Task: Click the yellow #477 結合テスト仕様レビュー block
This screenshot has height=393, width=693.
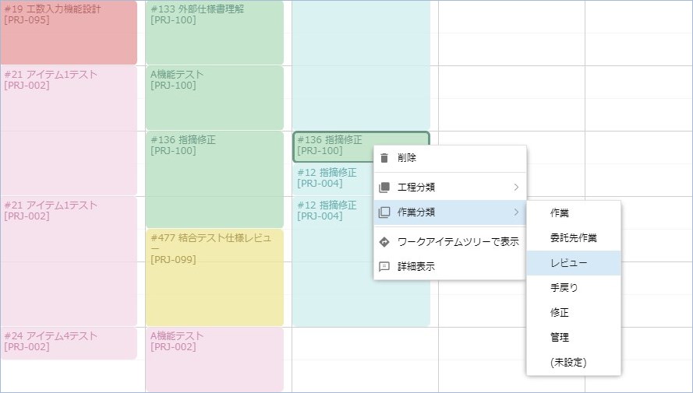Action: (214, 276)
